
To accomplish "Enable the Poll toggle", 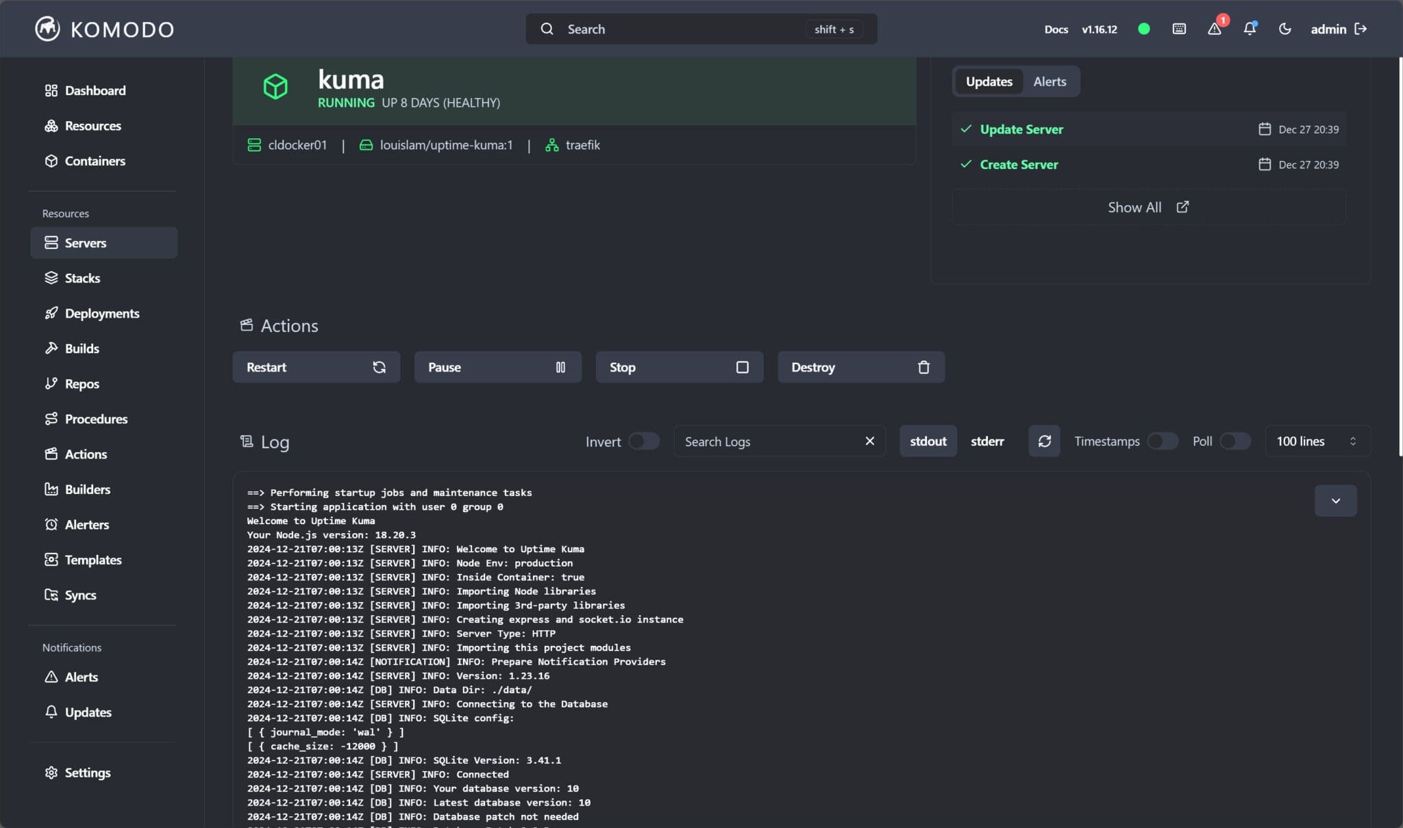I will tap(1235, 441).
